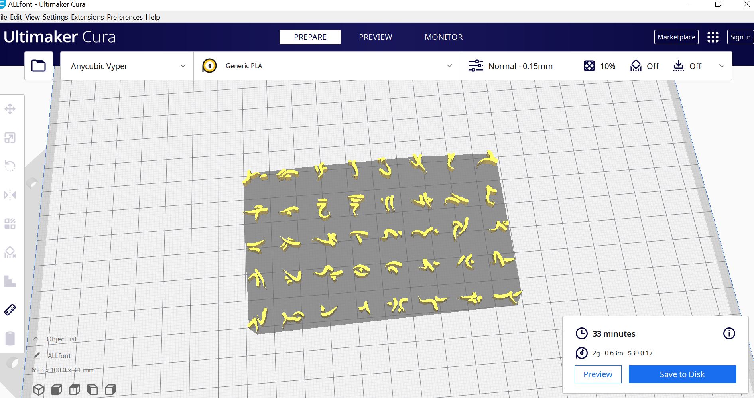The height and width of the screenshot is (398, 754).
Task: Switch to top view cube
Action: [x=75, y=389]
